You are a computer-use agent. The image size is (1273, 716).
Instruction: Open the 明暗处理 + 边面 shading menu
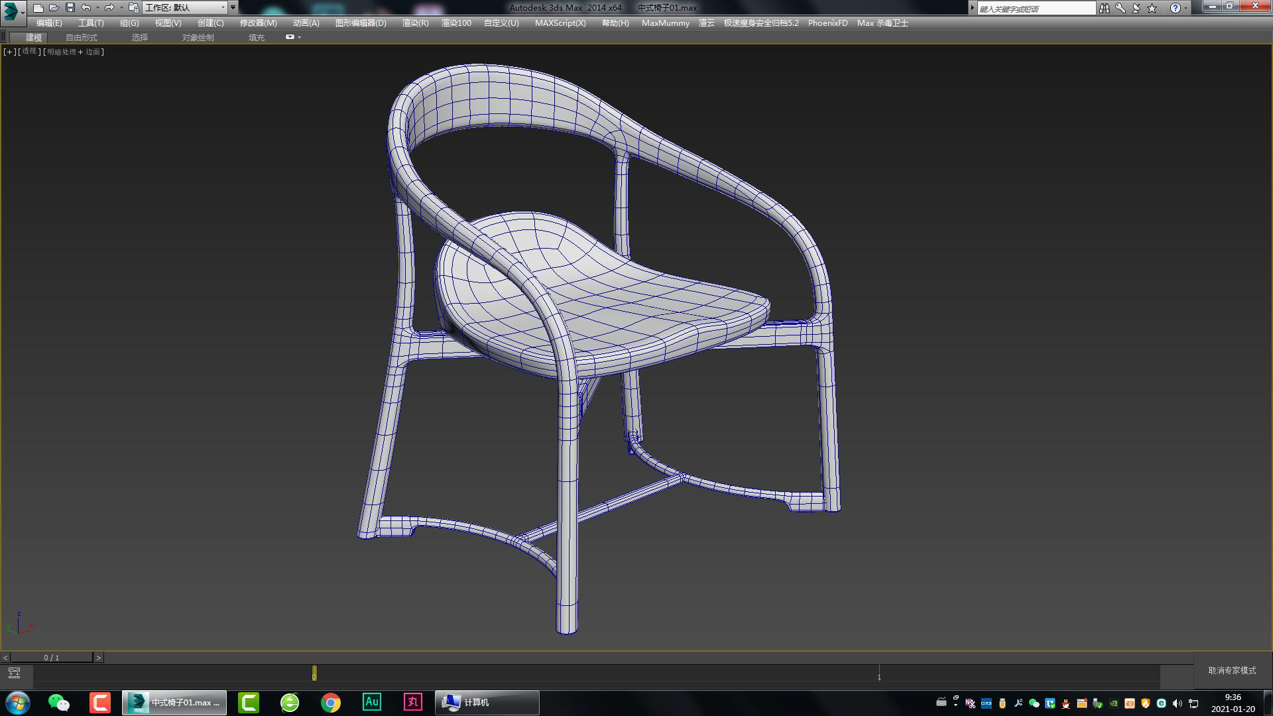(73, 51)
